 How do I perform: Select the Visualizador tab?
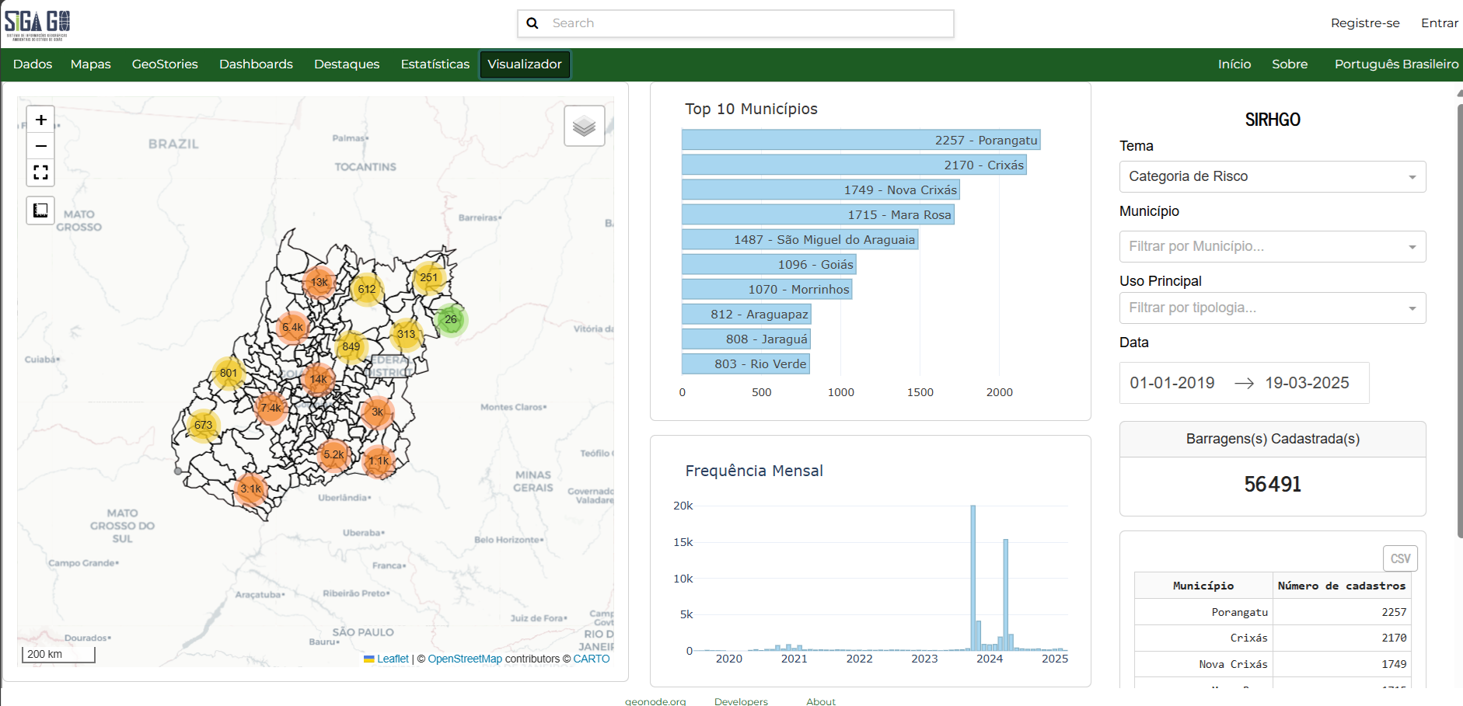525,64
